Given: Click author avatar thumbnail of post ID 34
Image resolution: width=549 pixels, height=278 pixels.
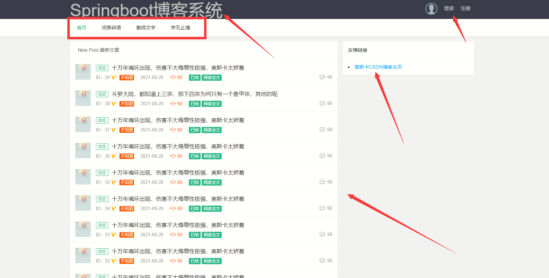Looking at the screenshot, I should pyautogui.click(x=83, y=203).
